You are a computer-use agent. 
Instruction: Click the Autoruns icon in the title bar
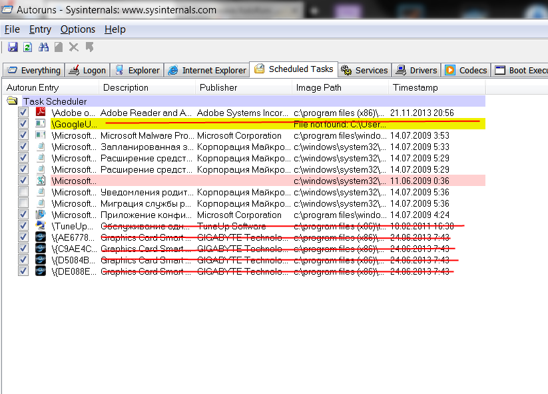7,9
